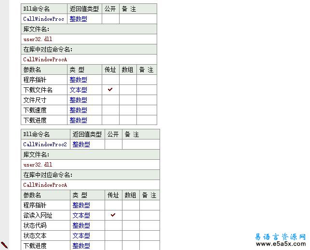Screen dimensions: 310x250
Task: Select parameter name 状态文本
Action: tap(45, 236)
